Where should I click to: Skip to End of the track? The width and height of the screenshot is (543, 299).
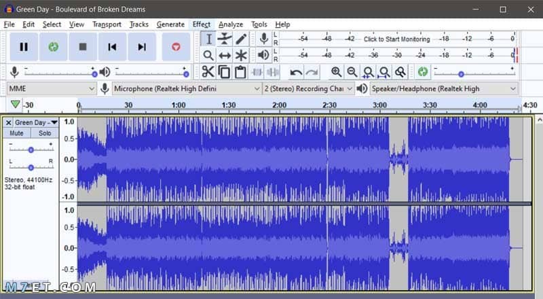[x=142, y=47]
